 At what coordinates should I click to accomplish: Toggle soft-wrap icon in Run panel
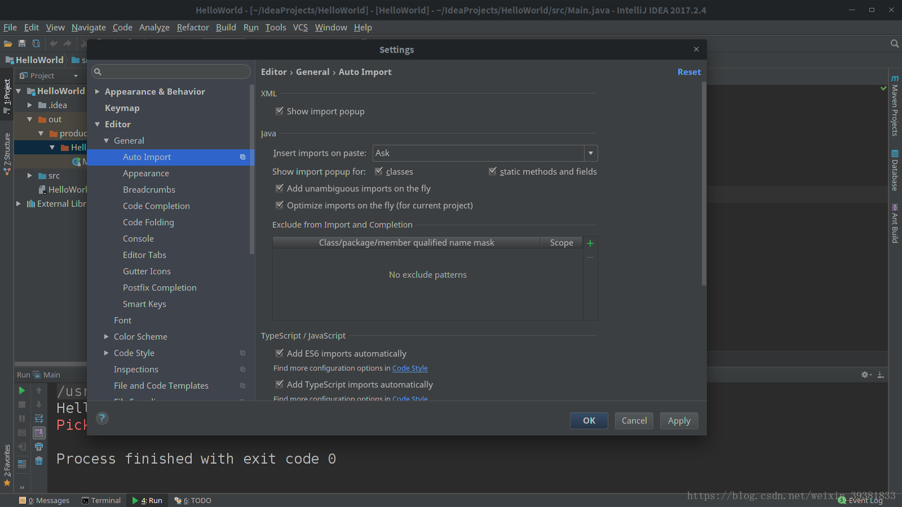(39, 419)
